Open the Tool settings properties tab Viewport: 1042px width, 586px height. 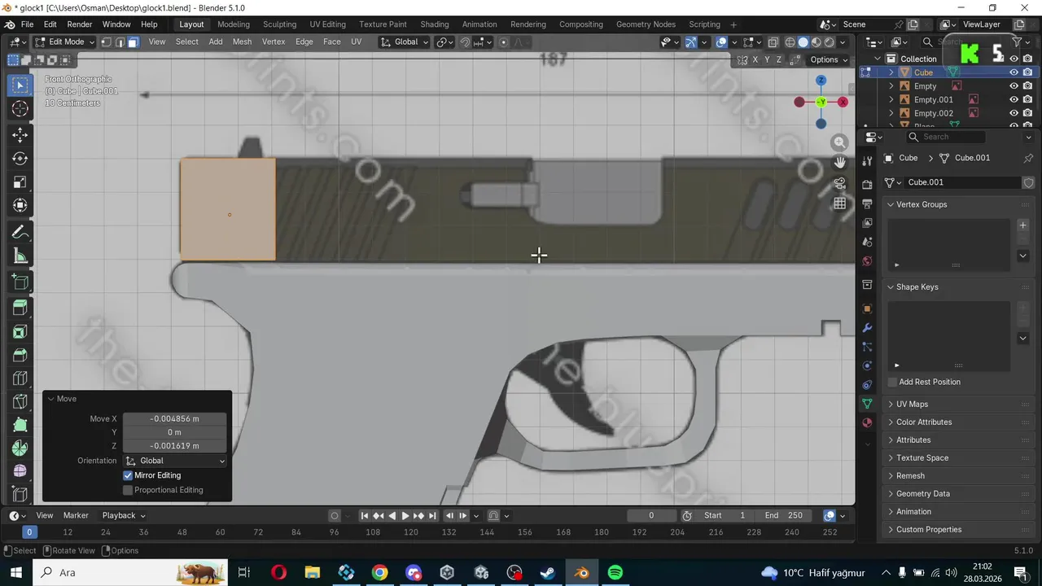click(867, 161)
